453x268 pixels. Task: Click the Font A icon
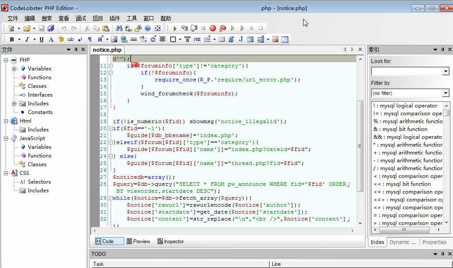click(x=51, y=39)
